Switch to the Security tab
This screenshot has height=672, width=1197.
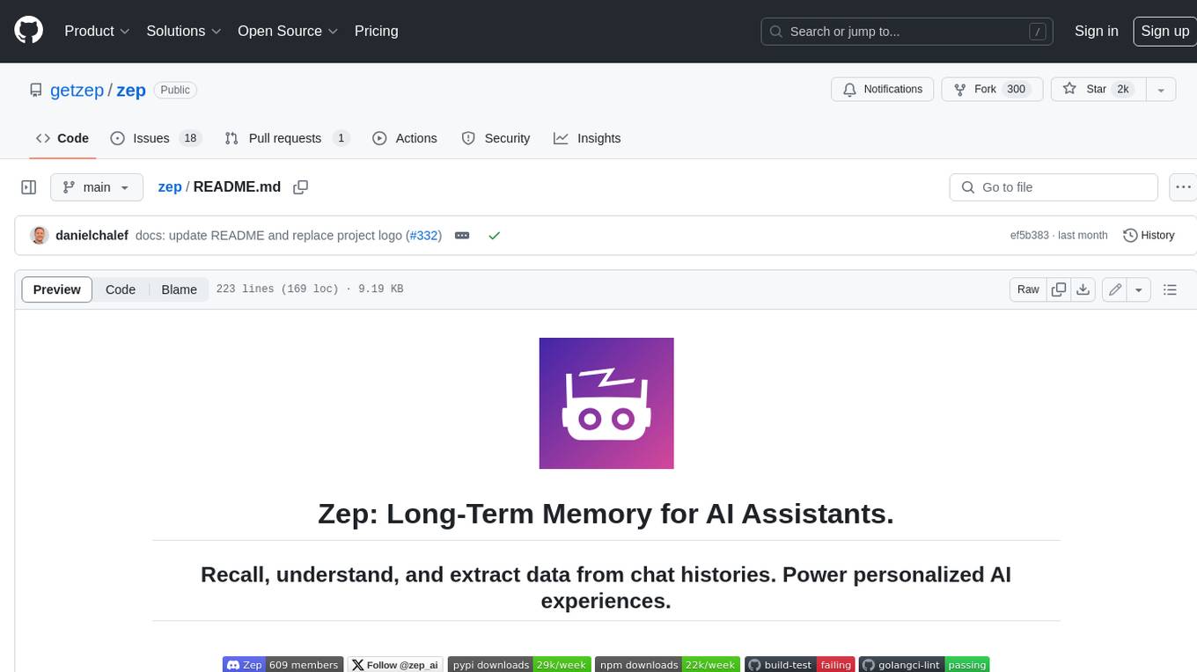coord(496,138)
